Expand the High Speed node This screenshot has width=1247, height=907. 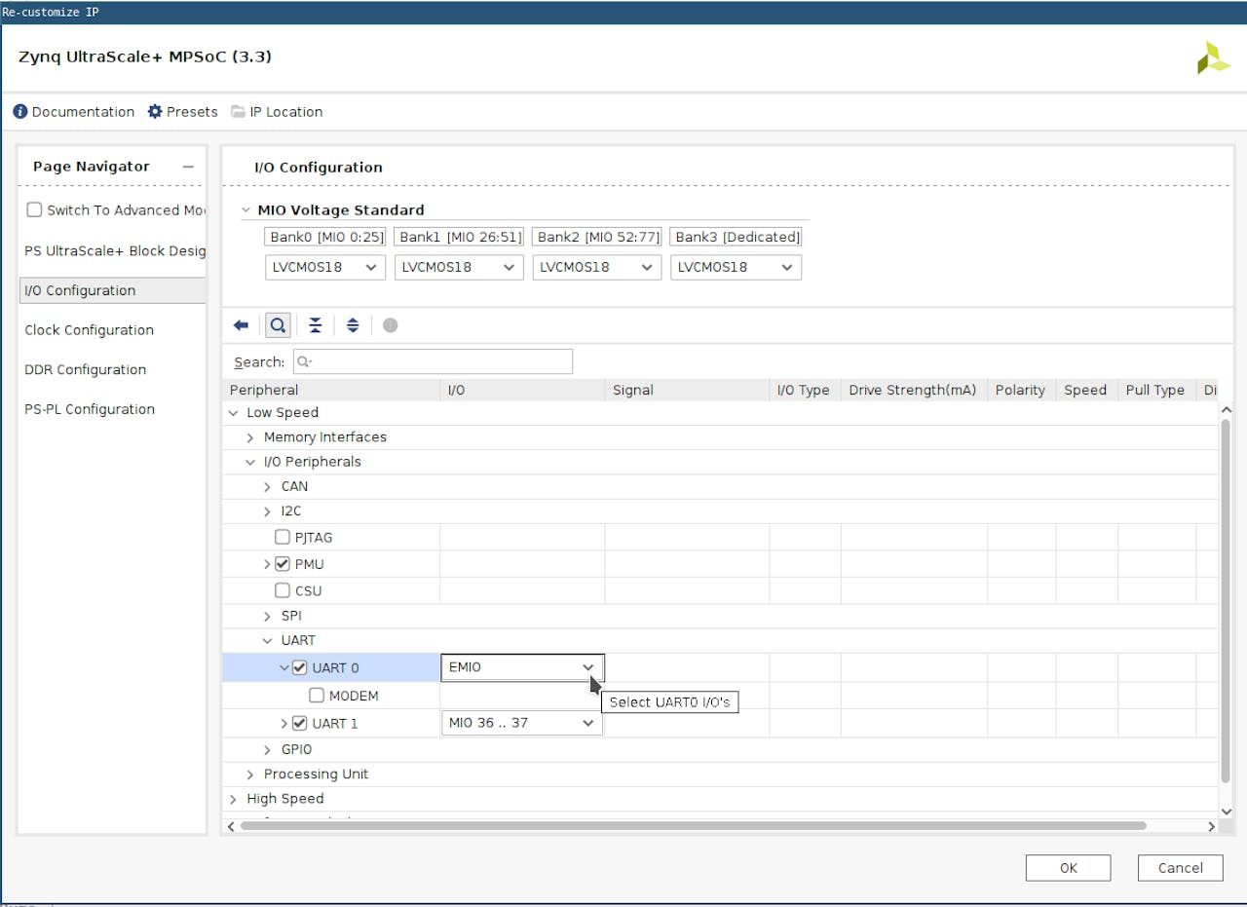pos(233,798)
